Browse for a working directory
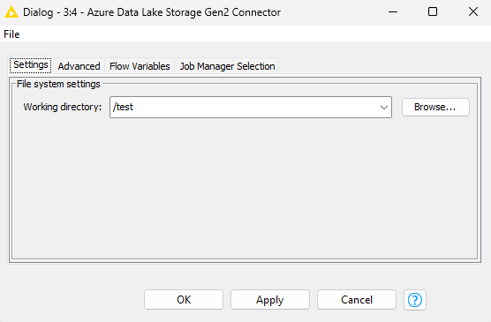 (435, 107)
